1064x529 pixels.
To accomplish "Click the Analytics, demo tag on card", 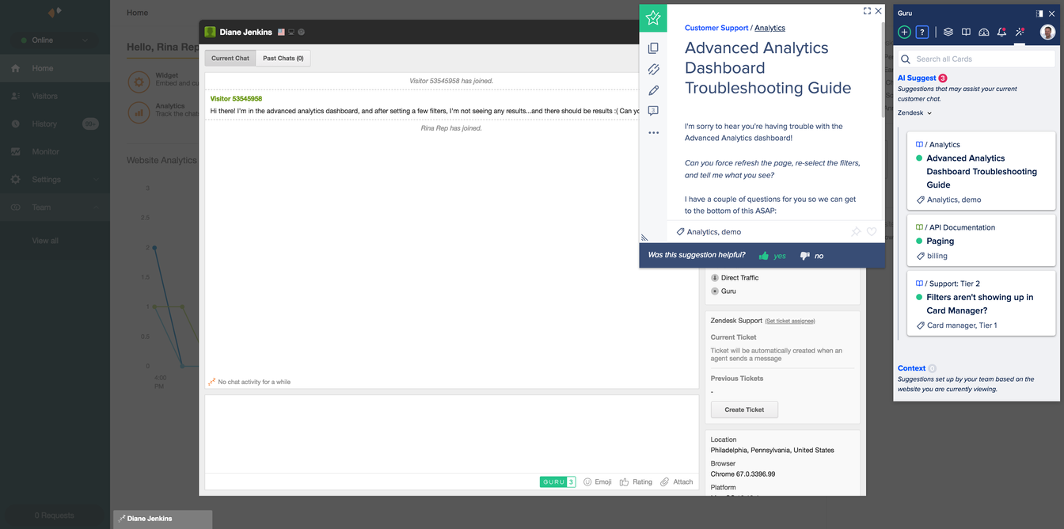I will click(709, 232).
